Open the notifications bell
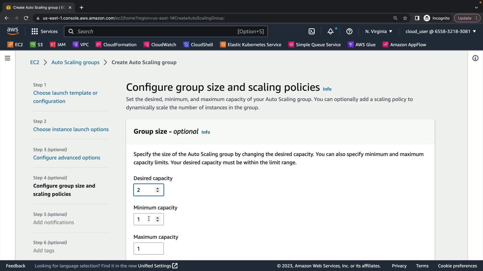Viewport: 483px width, 271px height. (330, 31)
